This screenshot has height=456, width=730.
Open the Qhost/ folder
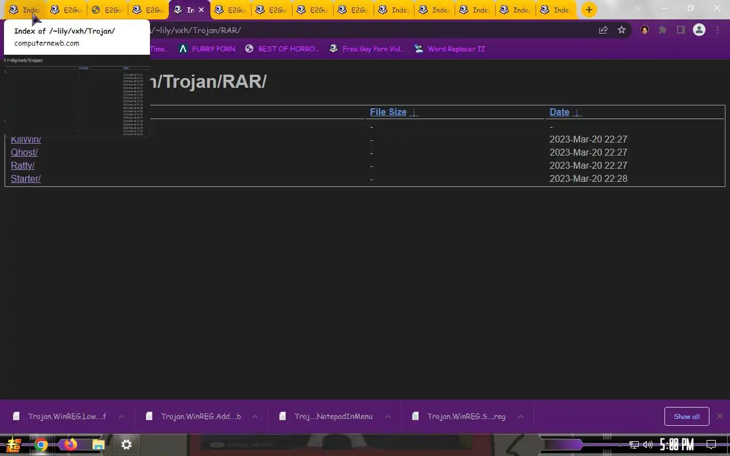tap(24, 153)
